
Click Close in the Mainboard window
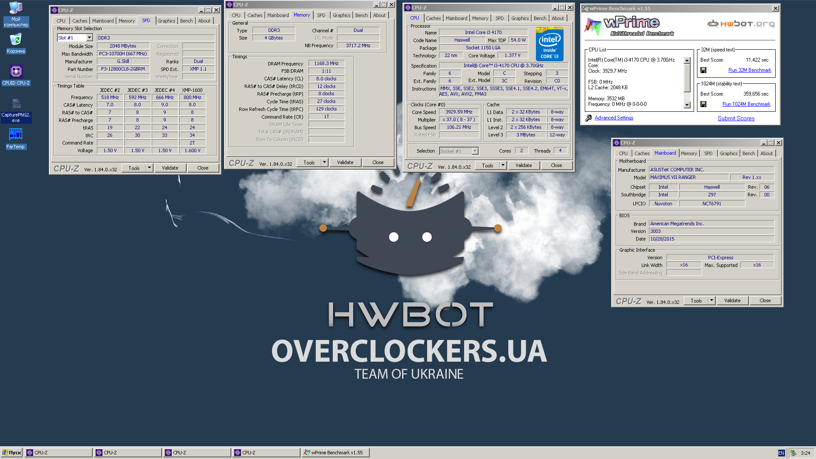(x=765, y=301)
